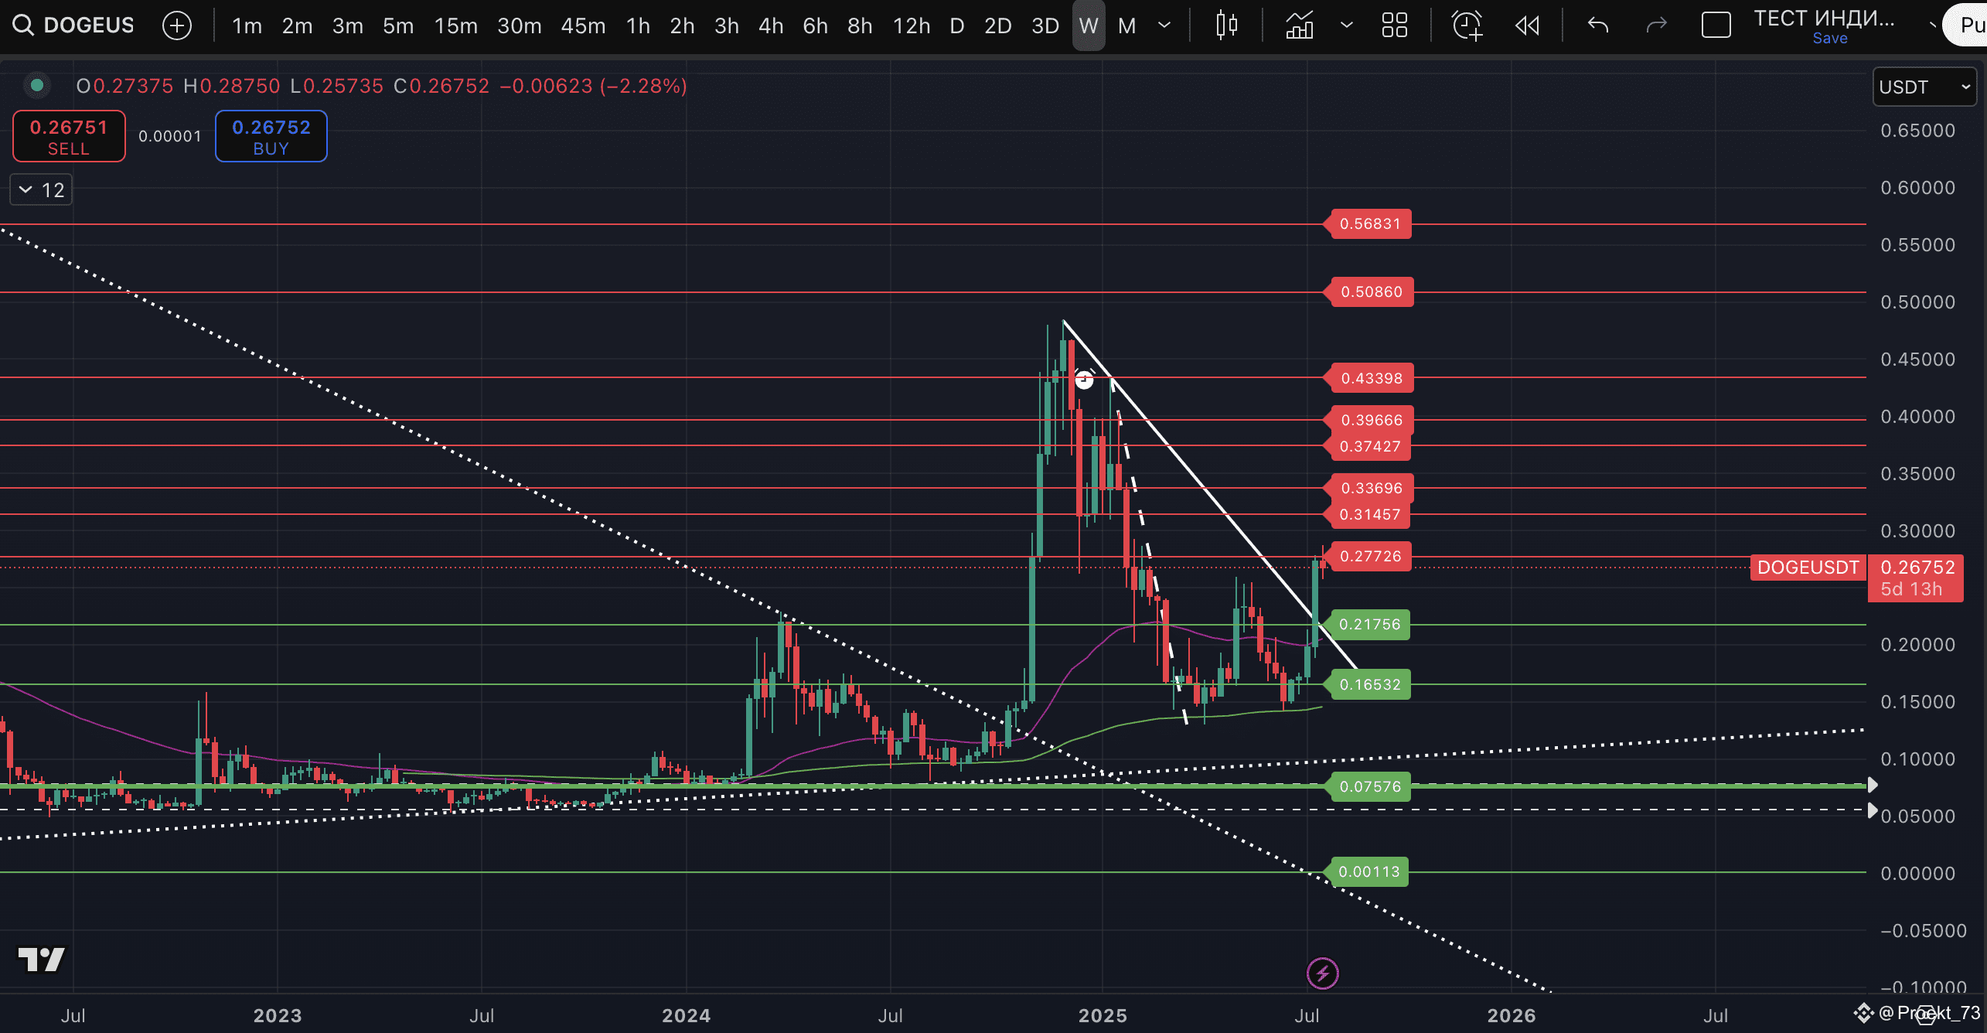Select the green 0.21756 support label
Screen dimensions: 1987x1033
[x=1368, y=625]
